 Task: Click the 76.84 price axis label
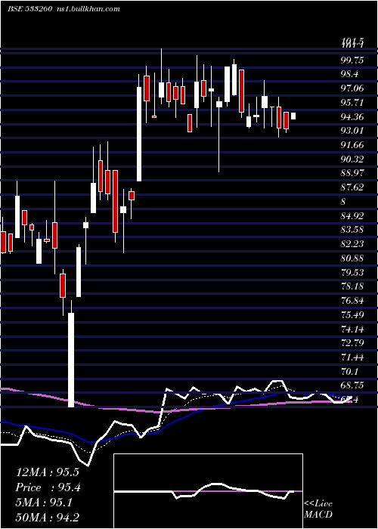tap(352, 301)
